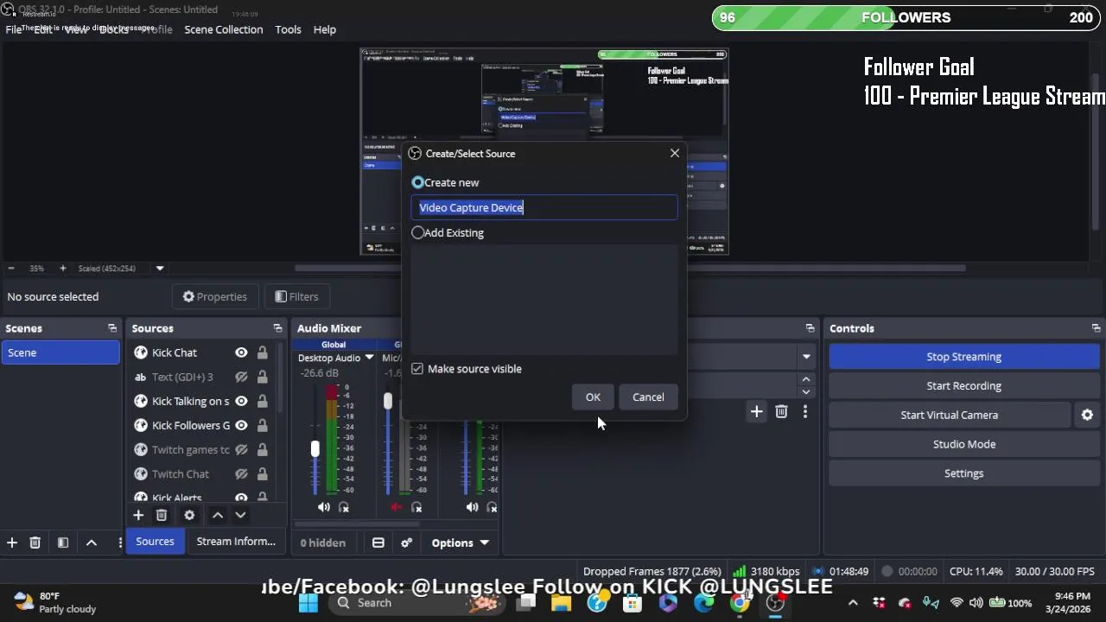Cancel the Create/Select Source dialog

tap(648, 397)
